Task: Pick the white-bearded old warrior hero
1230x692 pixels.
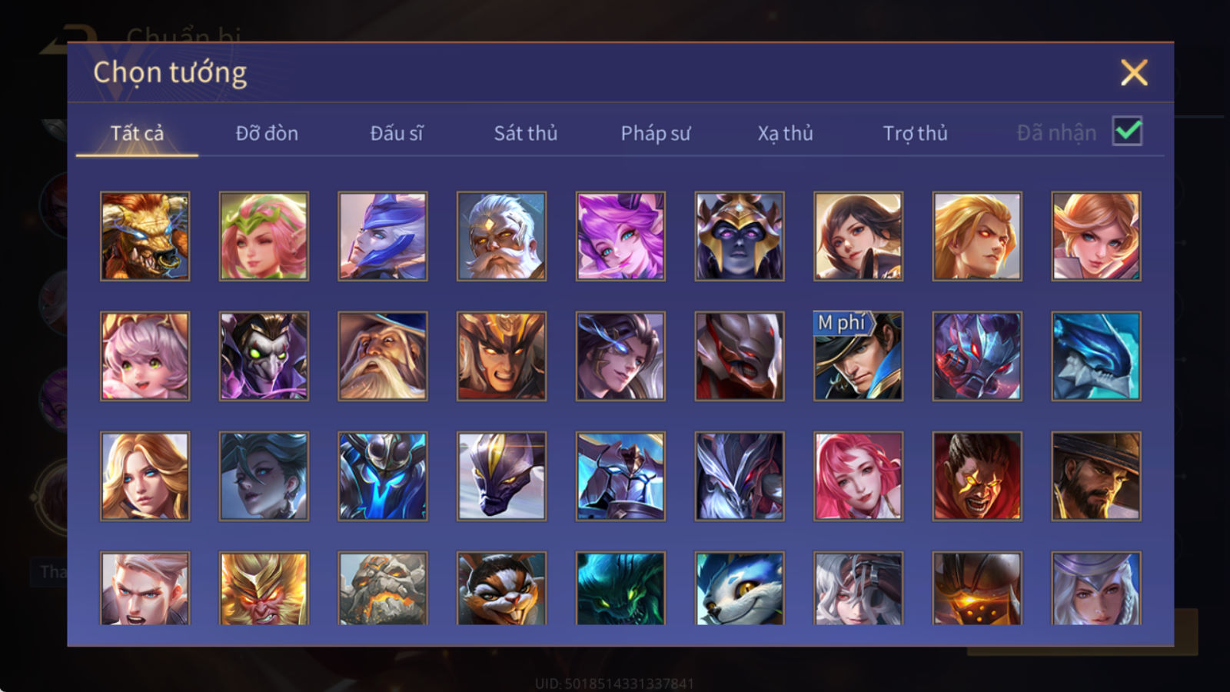Action: [501, 236]
